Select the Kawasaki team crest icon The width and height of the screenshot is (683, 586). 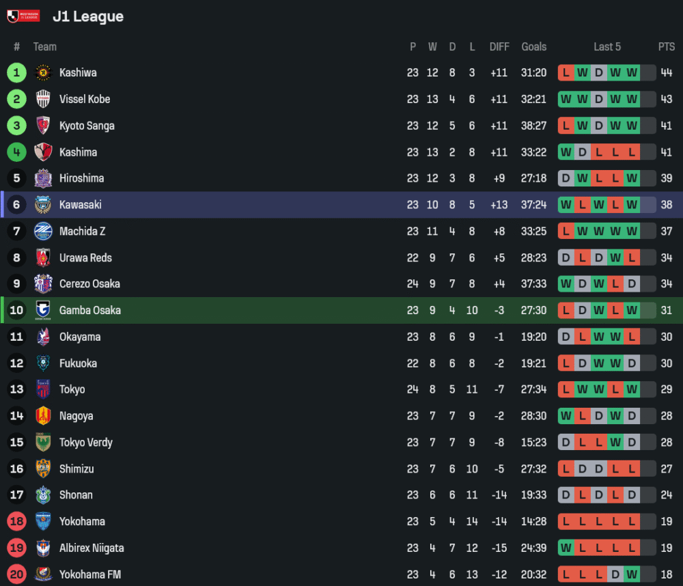[43, 205]
